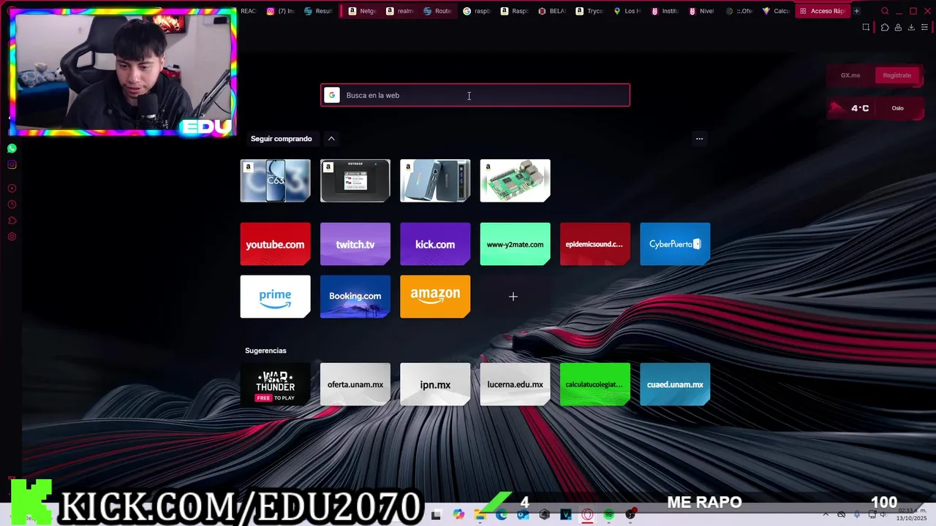Click the taskbar microphone icon
This screenshot has height=526, width=936.
857,514
